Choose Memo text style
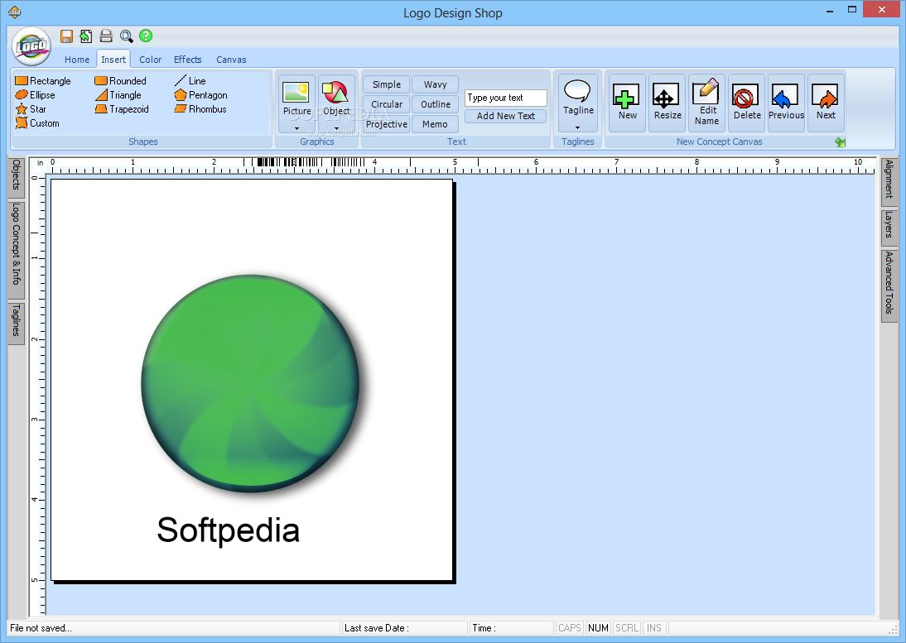906x643 pixels. (435, 124)
